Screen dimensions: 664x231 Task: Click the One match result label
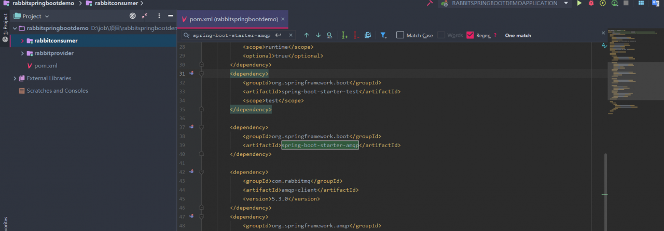point(518,35)
